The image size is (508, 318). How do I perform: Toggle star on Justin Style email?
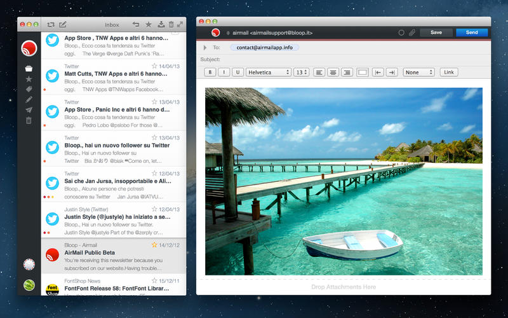pyautogui.click(x=154, y=209)
